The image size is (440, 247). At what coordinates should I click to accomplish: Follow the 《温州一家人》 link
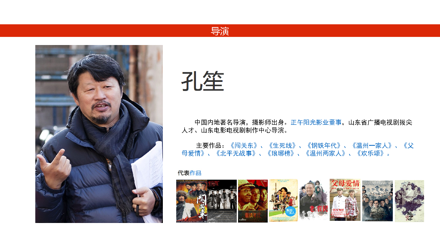[372, 146]
